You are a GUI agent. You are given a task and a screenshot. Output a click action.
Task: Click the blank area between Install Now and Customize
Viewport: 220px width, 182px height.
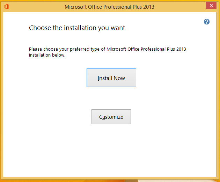(111, 98)
